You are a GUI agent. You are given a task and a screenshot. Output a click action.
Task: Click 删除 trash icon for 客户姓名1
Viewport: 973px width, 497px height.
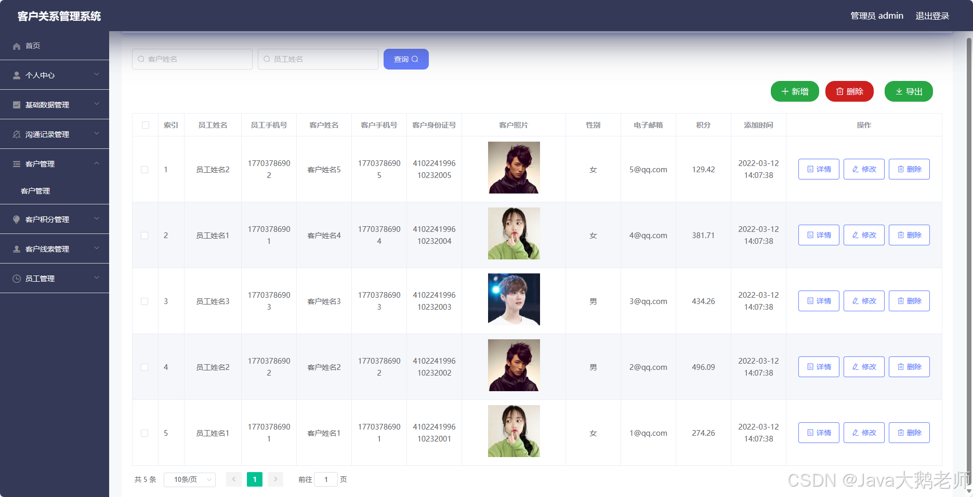point(901,433)
